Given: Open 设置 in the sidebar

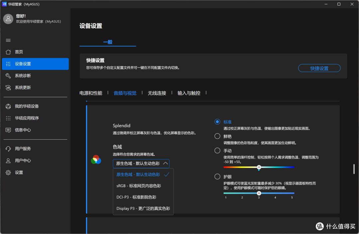Looking at the screenshot, I should (x=35, y=173).
